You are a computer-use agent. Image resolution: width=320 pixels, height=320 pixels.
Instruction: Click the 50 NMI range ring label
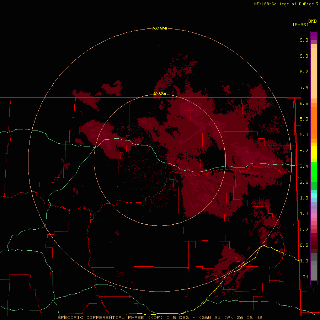click(x=160, y=94)
